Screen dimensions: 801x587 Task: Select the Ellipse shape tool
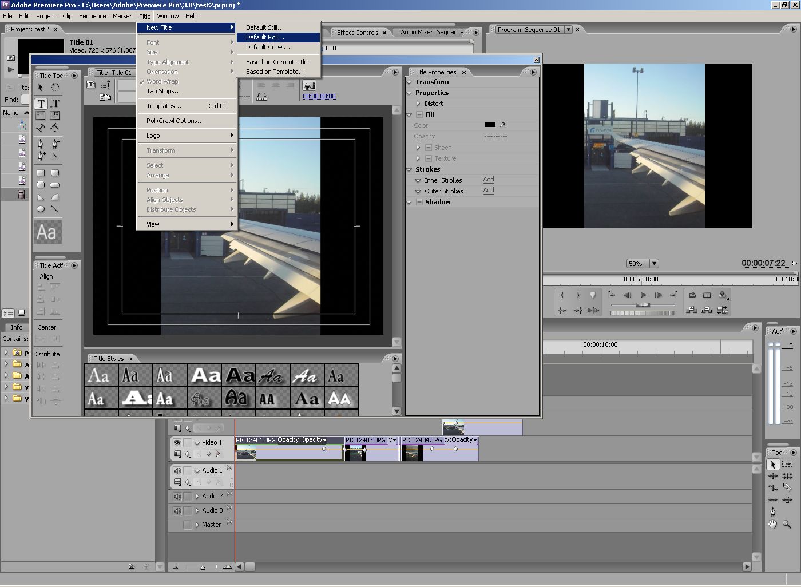[41, 209]
